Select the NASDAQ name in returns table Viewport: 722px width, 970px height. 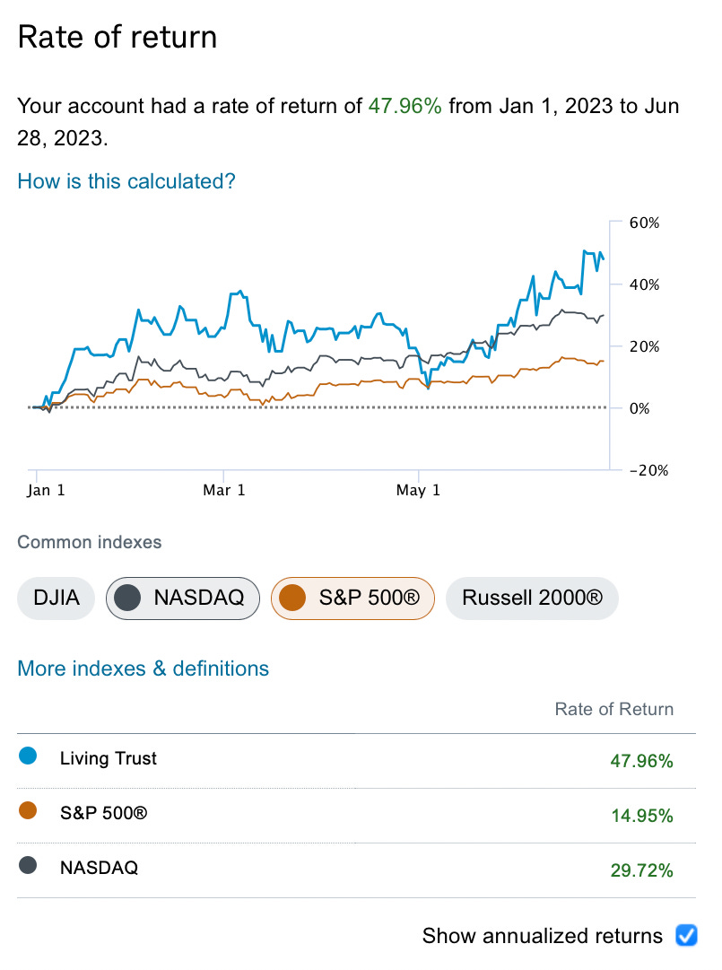tap(99, 868)
